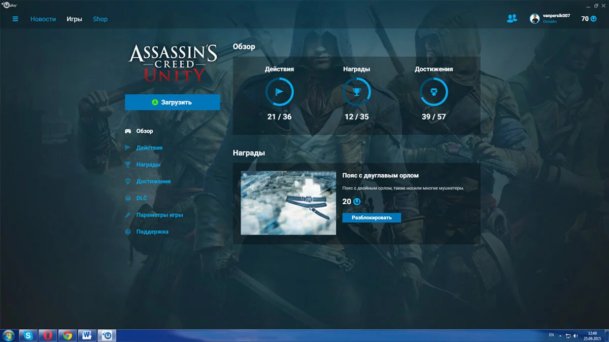Click the volume icon in system tray
The height and width of the screenshot is (342, 609).
coord(576,335)
